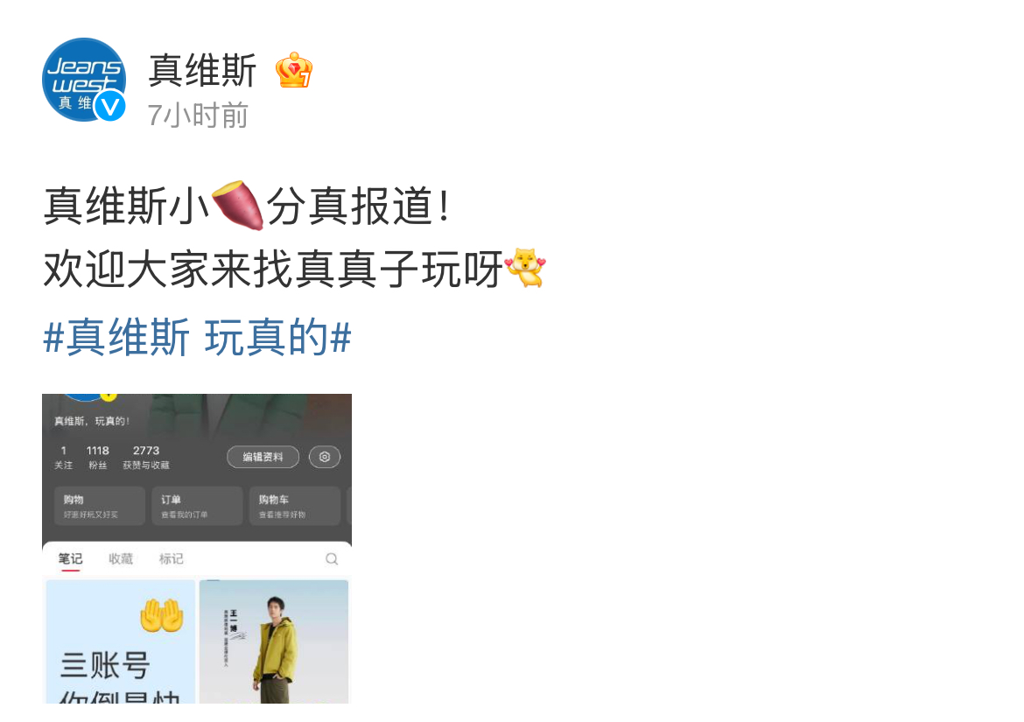Open the #真维斯 玩真的# hashtag
Screen dimensions: 1024x722
click(197, 338)
